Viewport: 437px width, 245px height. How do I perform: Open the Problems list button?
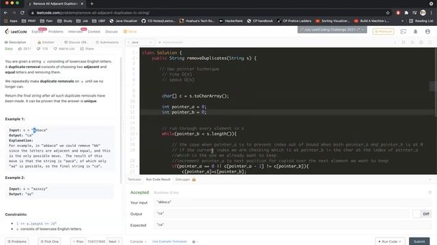tap(17, 242)
